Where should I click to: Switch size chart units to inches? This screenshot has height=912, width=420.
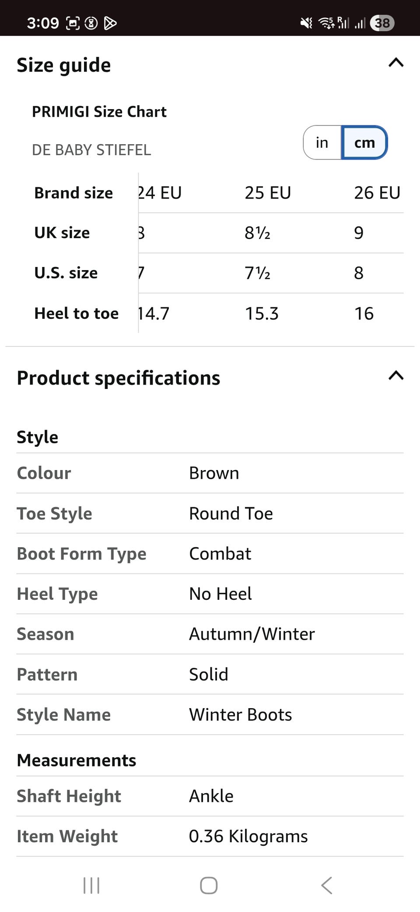(322, 142)
